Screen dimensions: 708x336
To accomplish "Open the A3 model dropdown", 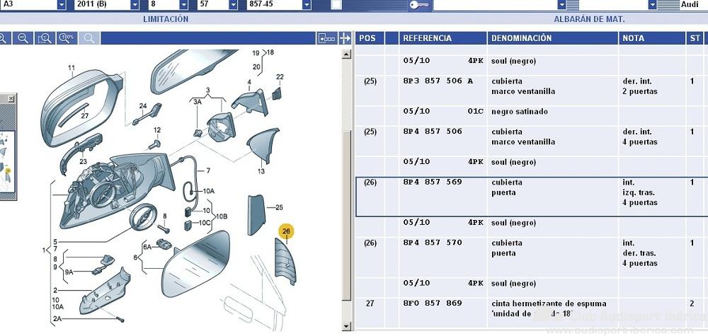I will click(x=62, y=5).
